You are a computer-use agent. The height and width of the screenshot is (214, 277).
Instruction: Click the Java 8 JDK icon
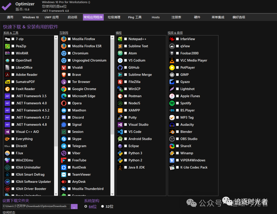[120, 167]
